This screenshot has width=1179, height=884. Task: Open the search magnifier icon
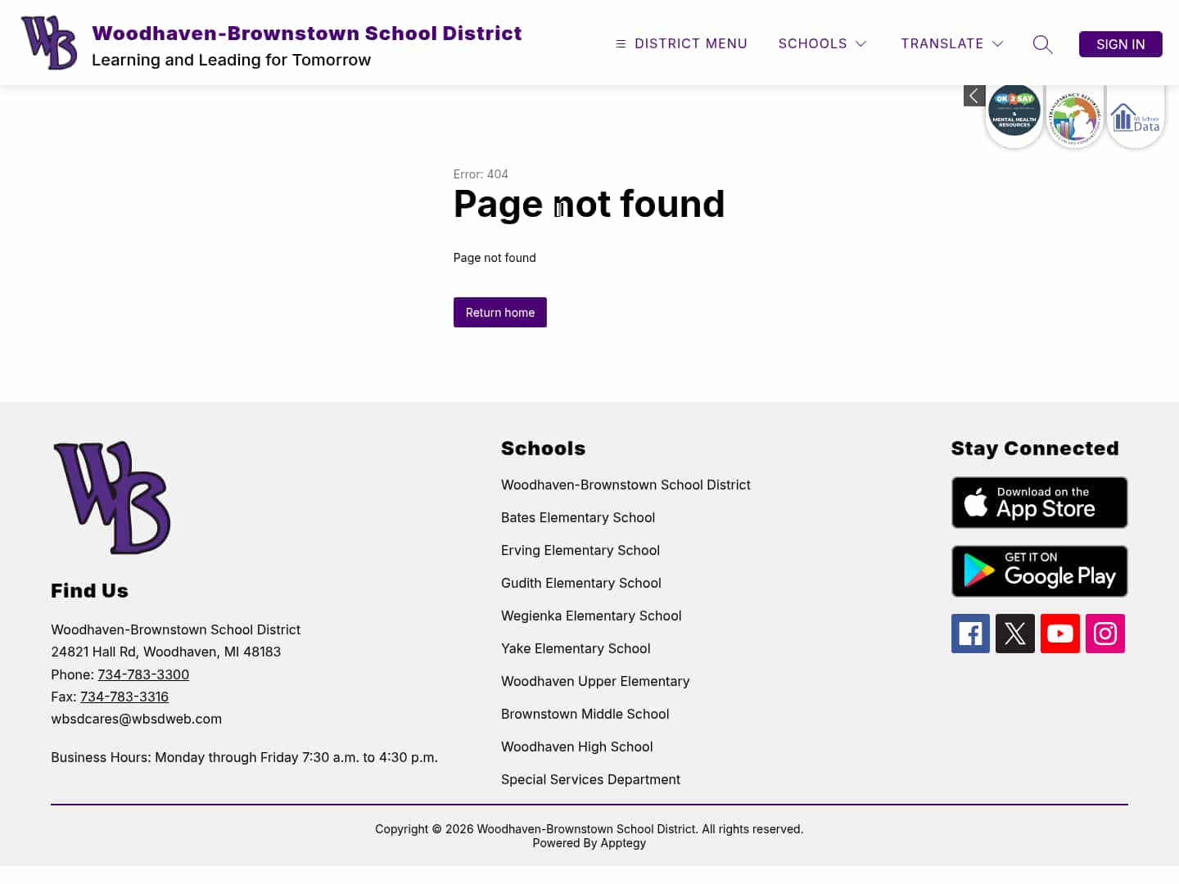coord(1042,44)
